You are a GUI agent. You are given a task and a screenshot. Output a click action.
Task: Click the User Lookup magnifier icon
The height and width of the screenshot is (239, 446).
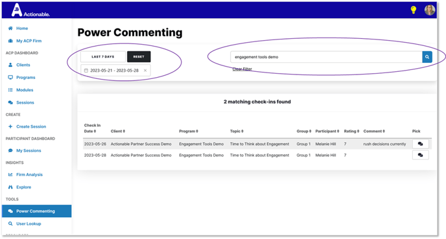[x=10, y=223]
